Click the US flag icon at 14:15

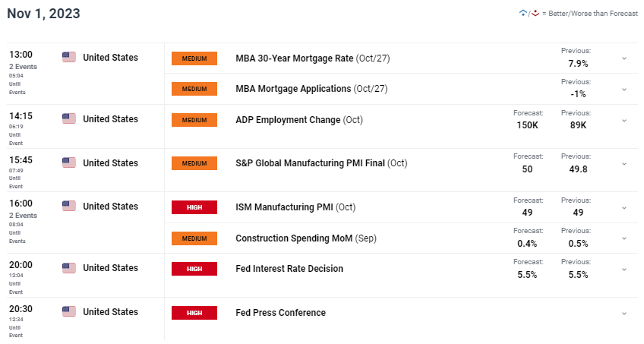(x=69, y=118)
